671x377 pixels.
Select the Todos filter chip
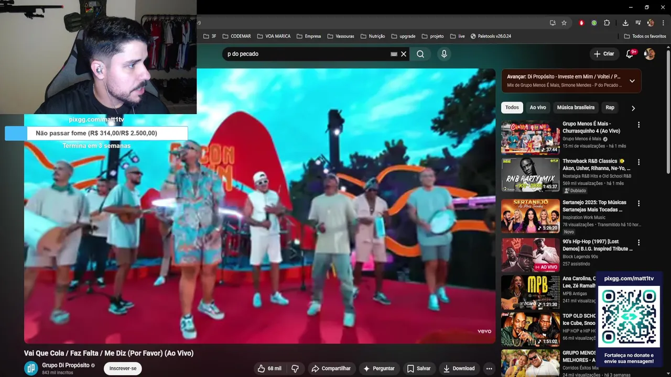coord(512,107)
